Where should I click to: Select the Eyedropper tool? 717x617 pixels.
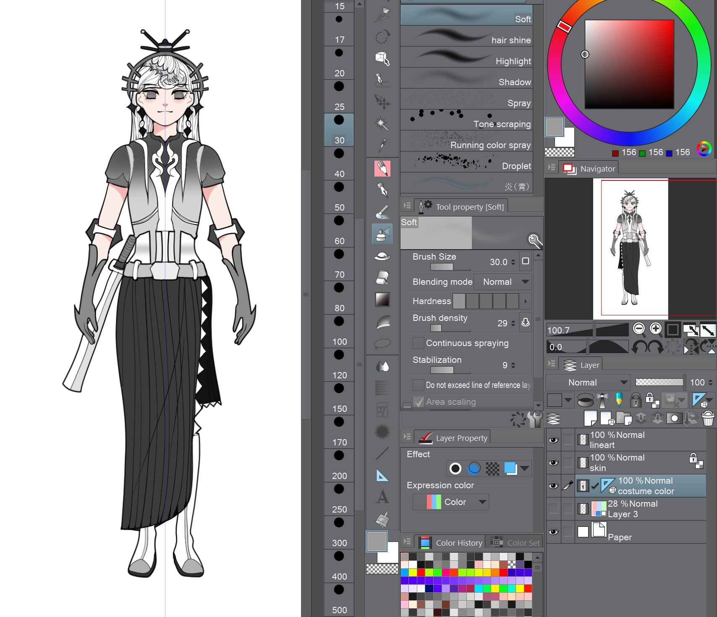coord(382,145)
